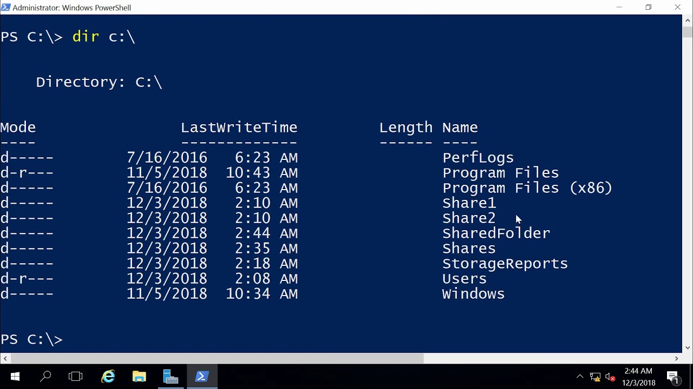Click the SharedFolder entry
This screenshot has height=389, width=693.
coord(496,233)
